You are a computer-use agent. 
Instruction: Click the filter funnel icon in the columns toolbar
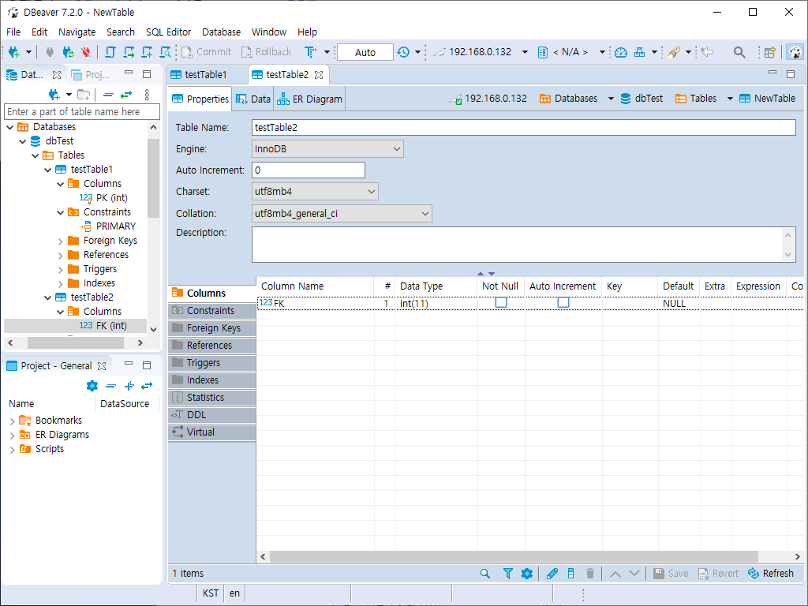pyautogui.click(x=508, y=574)
